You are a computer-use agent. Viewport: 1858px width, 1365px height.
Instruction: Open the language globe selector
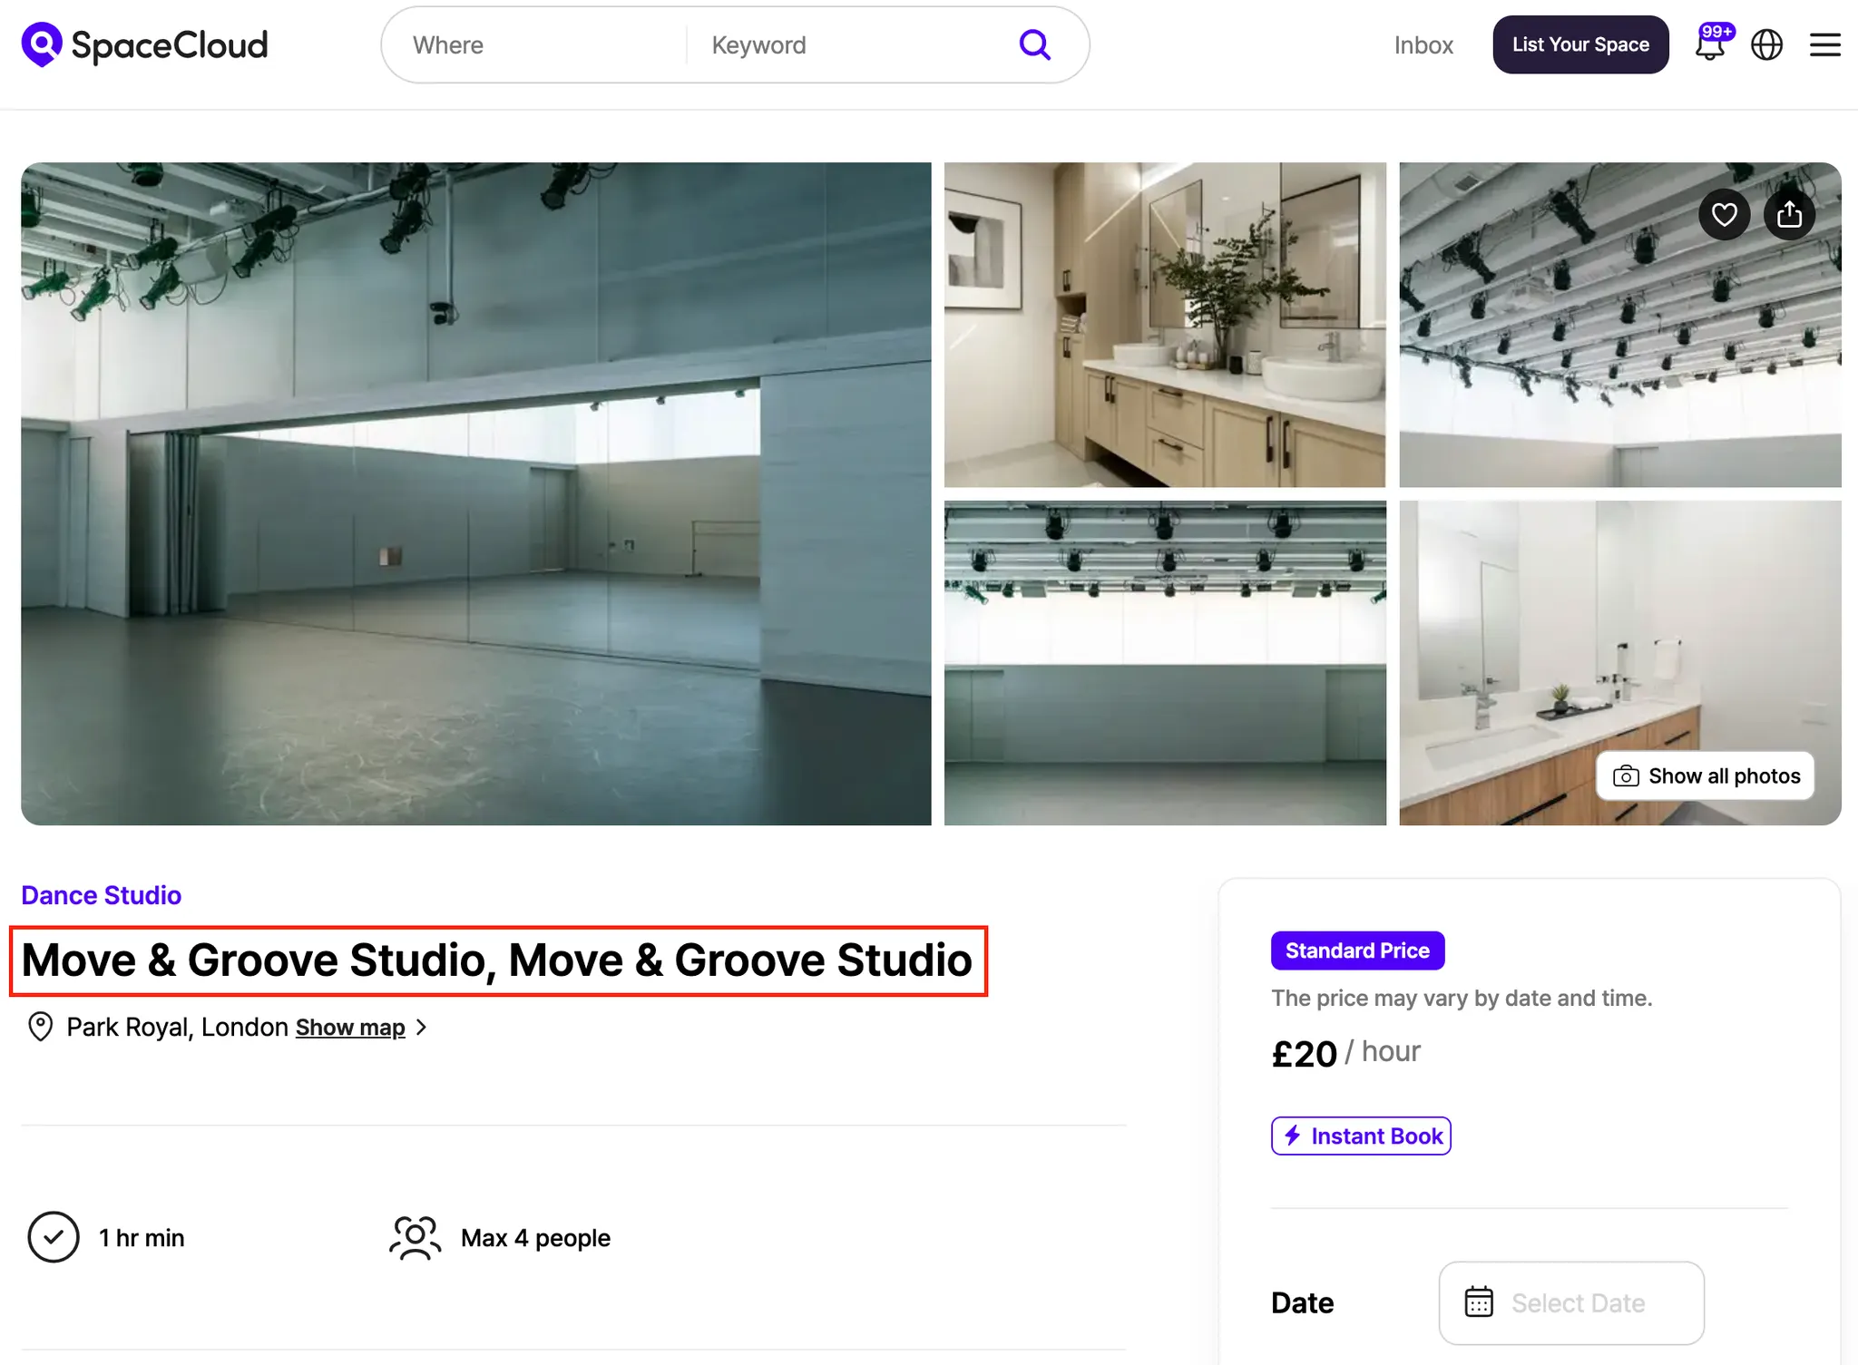coord(1766,44)
